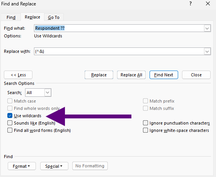Close the Find and Replace dialog
The image size is (216, 177).
[208, 3]
